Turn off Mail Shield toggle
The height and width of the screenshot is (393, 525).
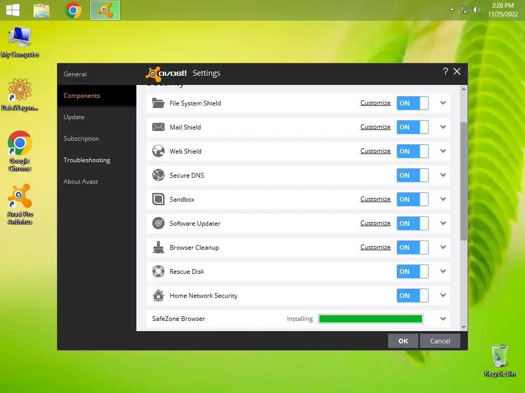413,127
